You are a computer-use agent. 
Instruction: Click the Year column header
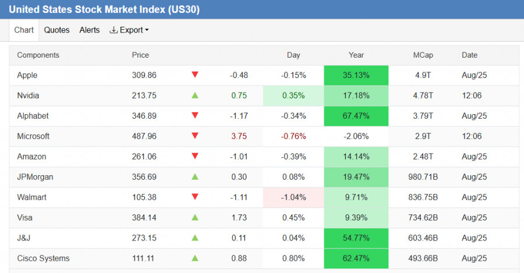356,55
